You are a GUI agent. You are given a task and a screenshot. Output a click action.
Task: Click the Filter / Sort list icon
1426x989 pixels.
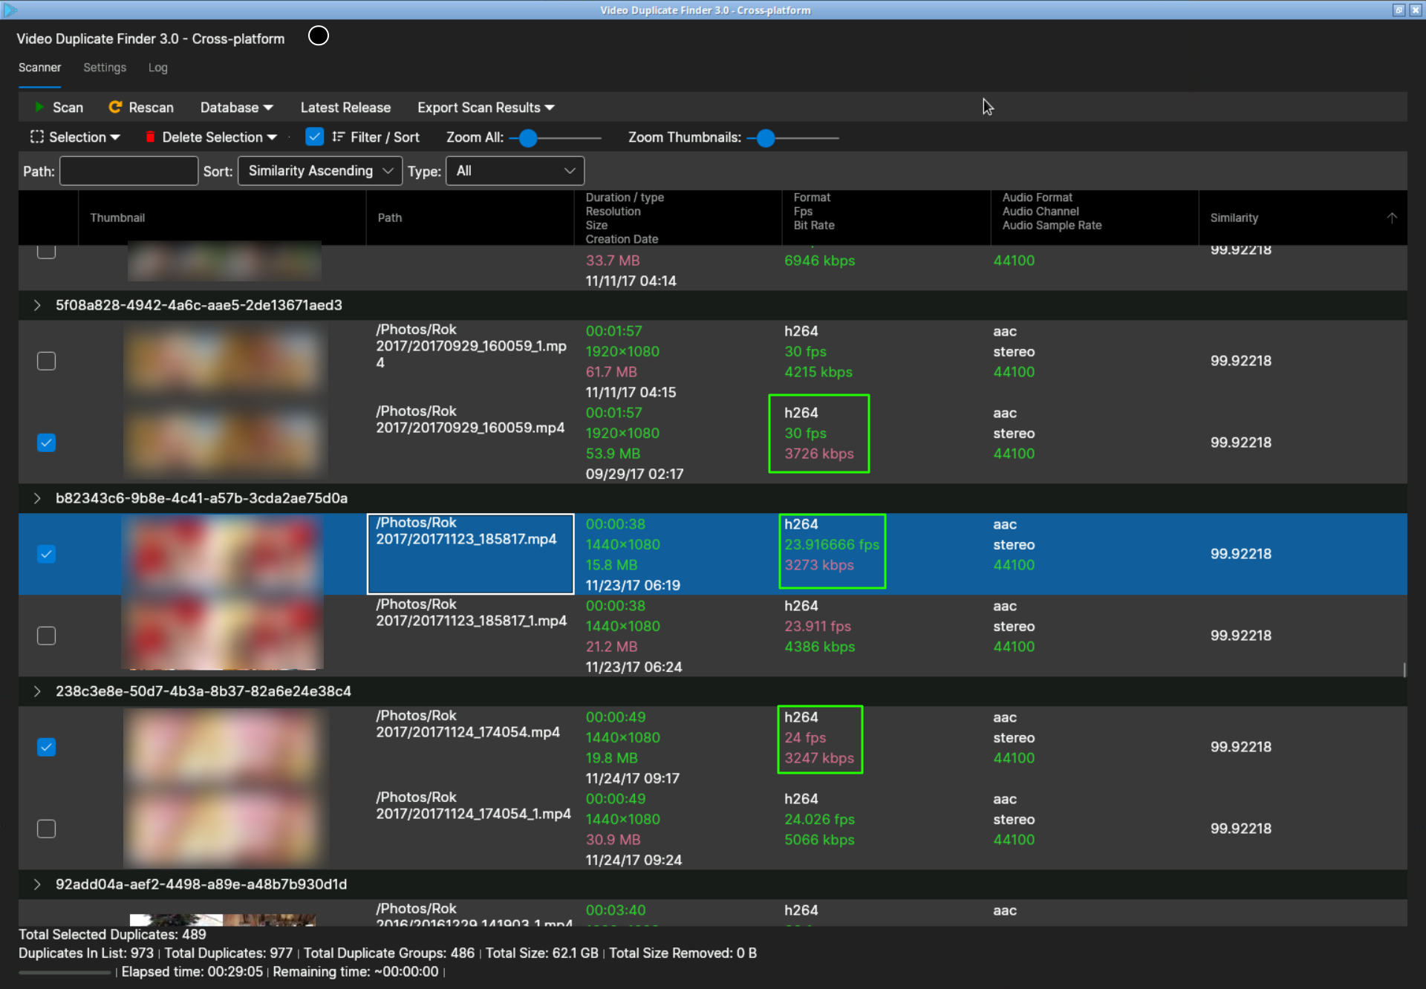338,137
